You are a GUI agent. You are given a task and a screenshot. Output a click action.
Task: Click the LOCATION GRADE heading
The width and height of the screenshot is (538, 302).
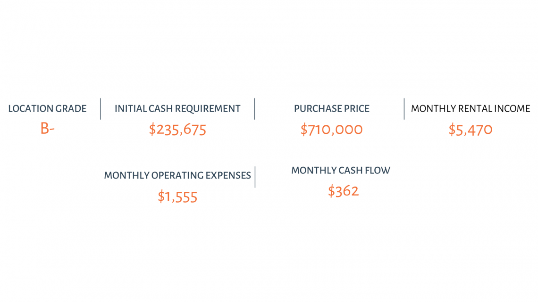click(x=47, y=108)
